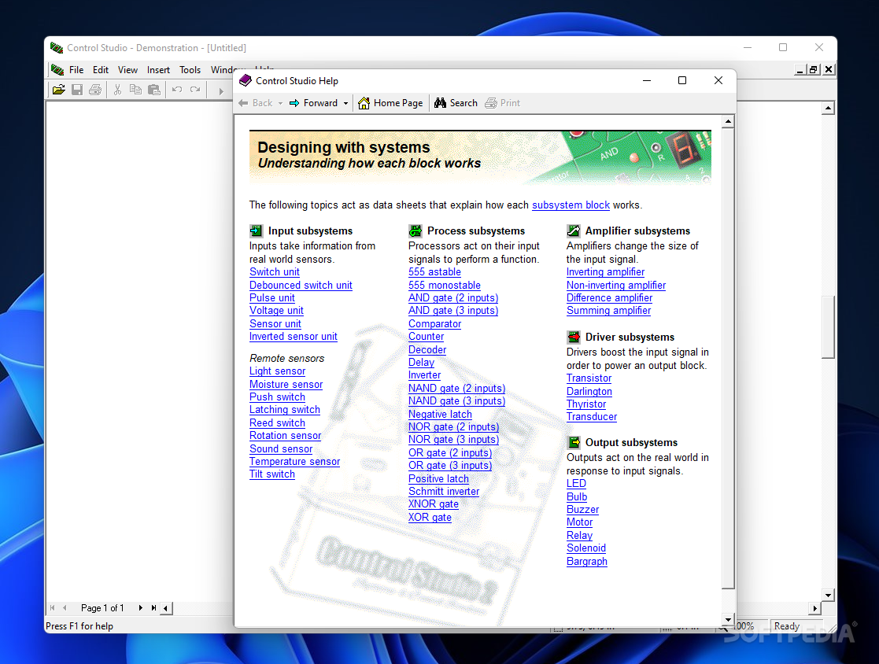Click the Undo arrow icon
879x664 pixels.
(177, 90)
